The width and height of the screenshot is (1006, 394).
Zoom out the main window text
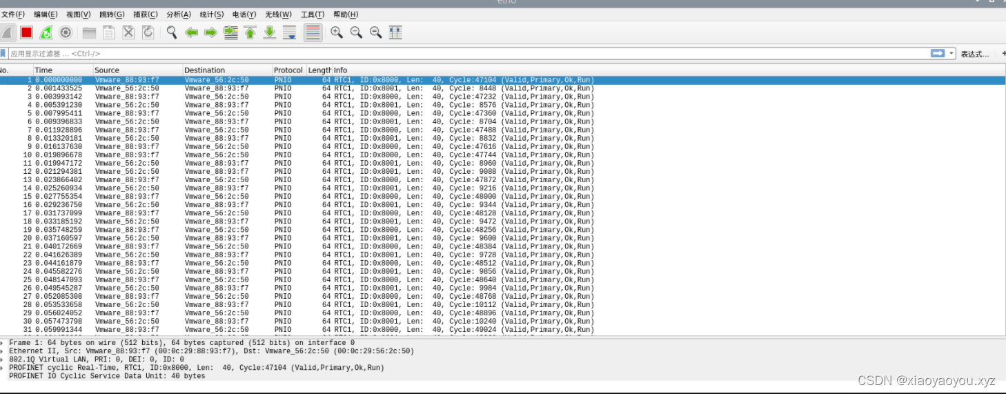click(x=356, y=32)
